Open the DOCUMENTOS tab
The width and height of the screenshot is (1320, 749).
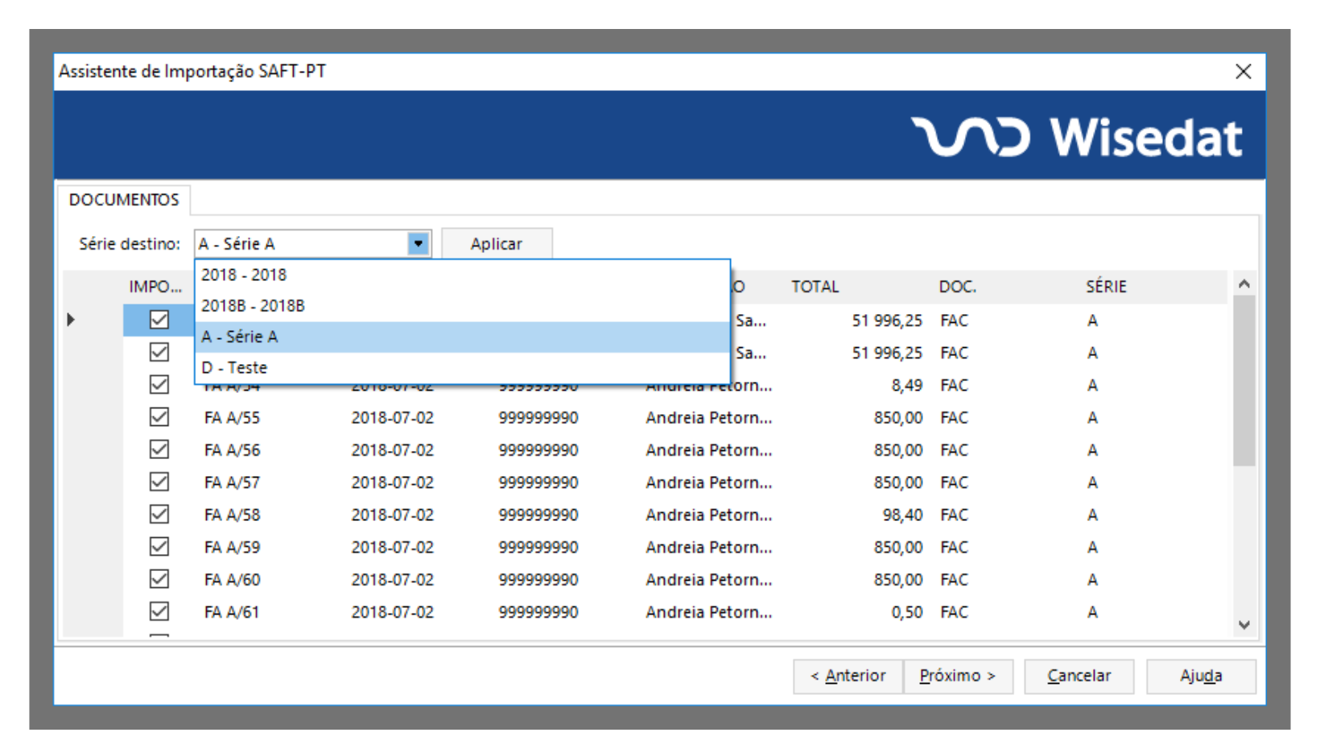[x=124, y=200]
